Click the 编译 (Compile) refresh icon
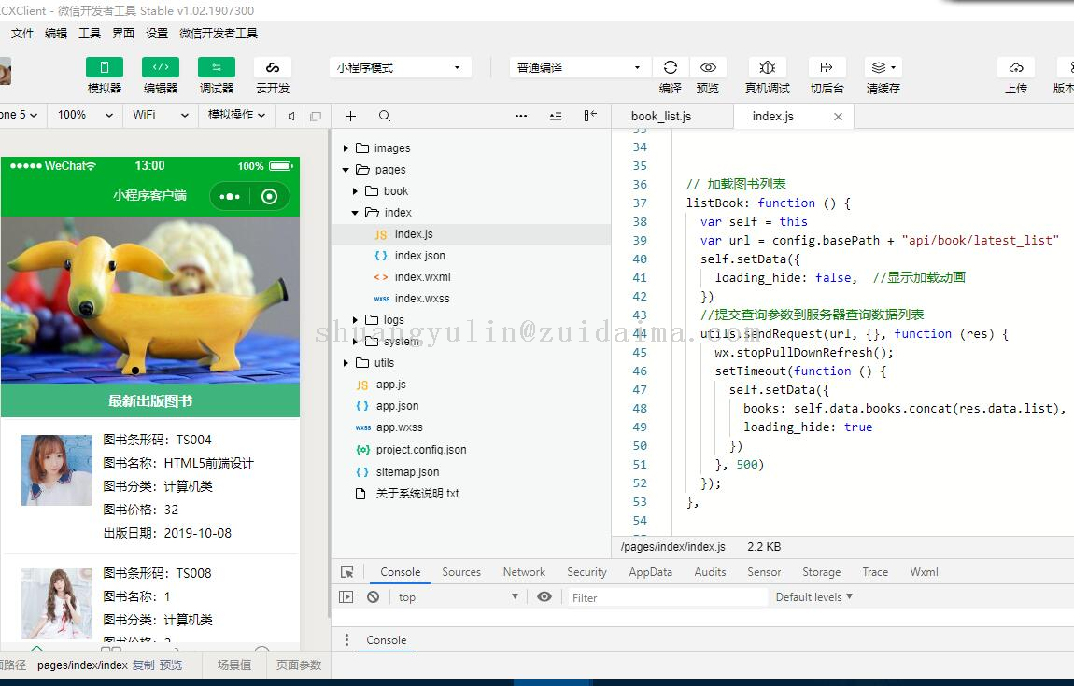Viewport: 1074px width, 686px height. (671, 67)
